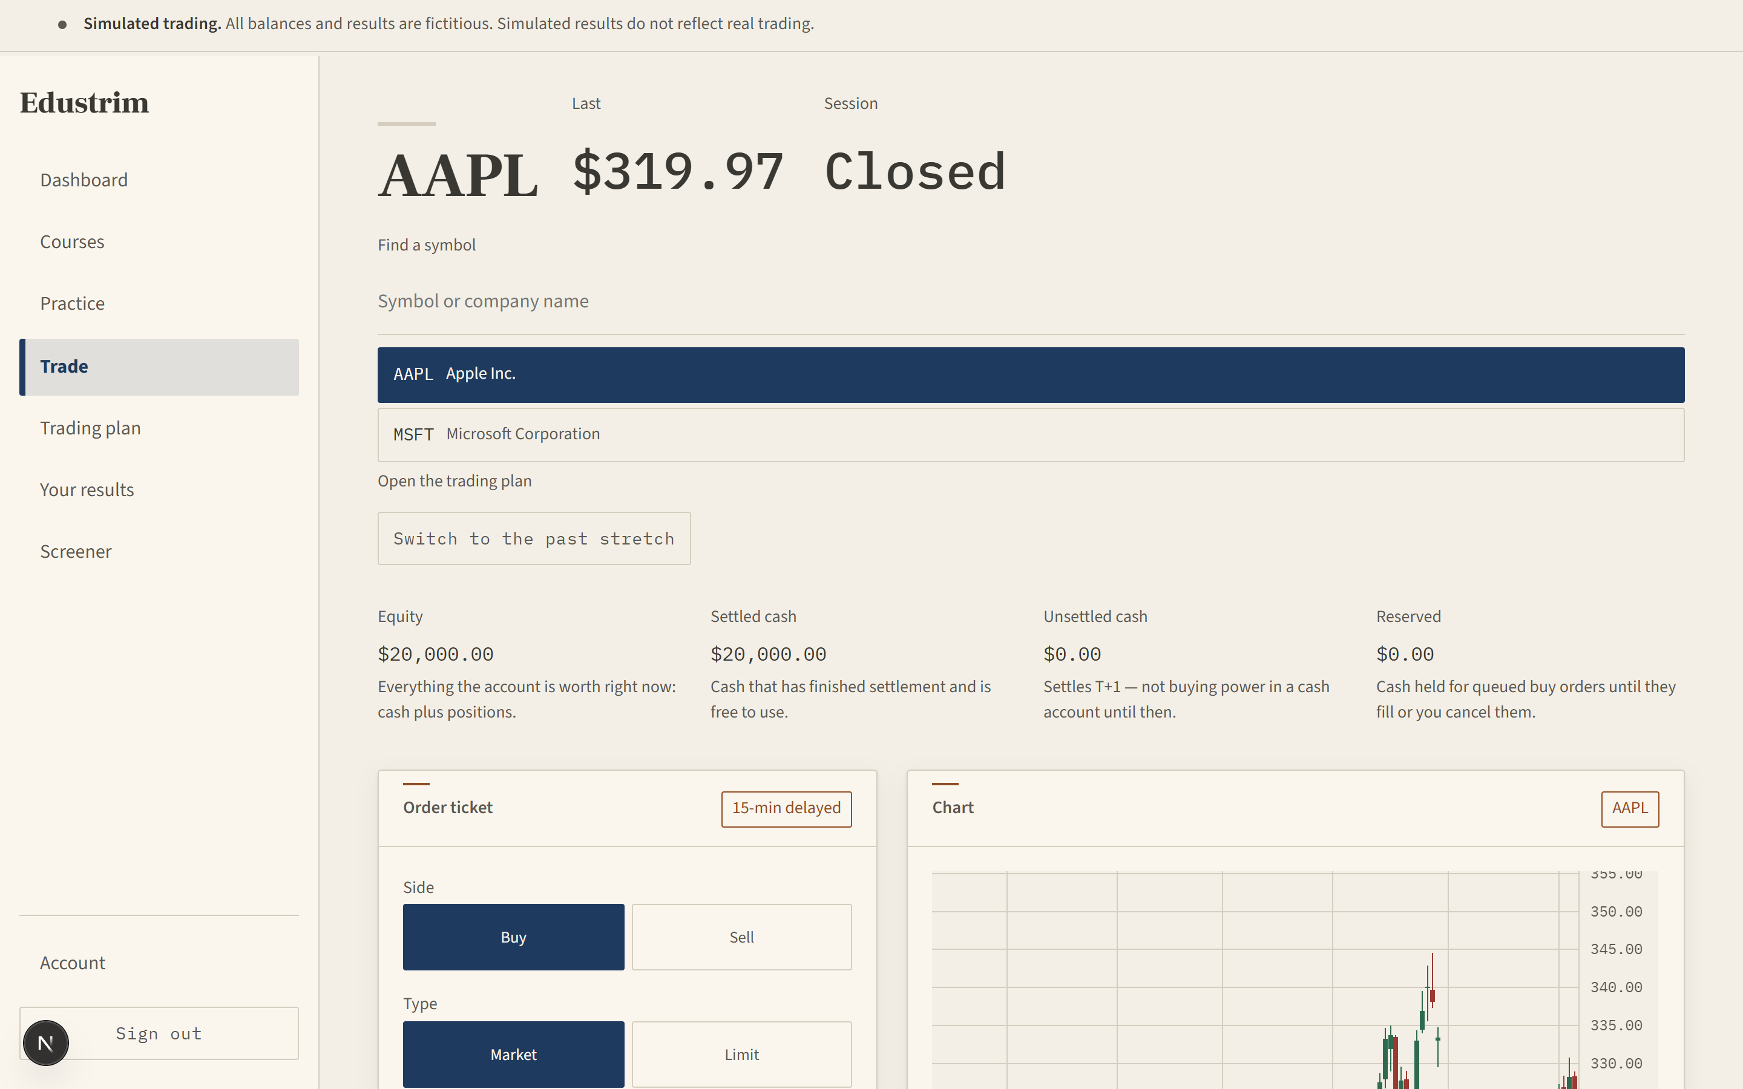Click the AAPL chart badge
Screen dimensions: 1743x1089
pos(1630,809)
